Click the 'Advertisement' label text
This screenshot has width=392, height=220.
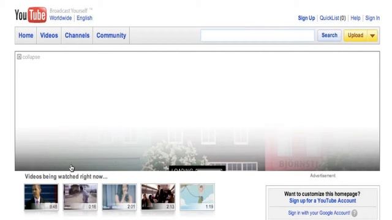[x=323, y=175]
